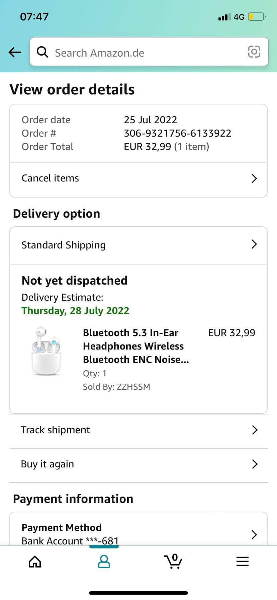Open Track shipment chevron
Viewport: 277px width, 600px height.
(x=255, y=430)
